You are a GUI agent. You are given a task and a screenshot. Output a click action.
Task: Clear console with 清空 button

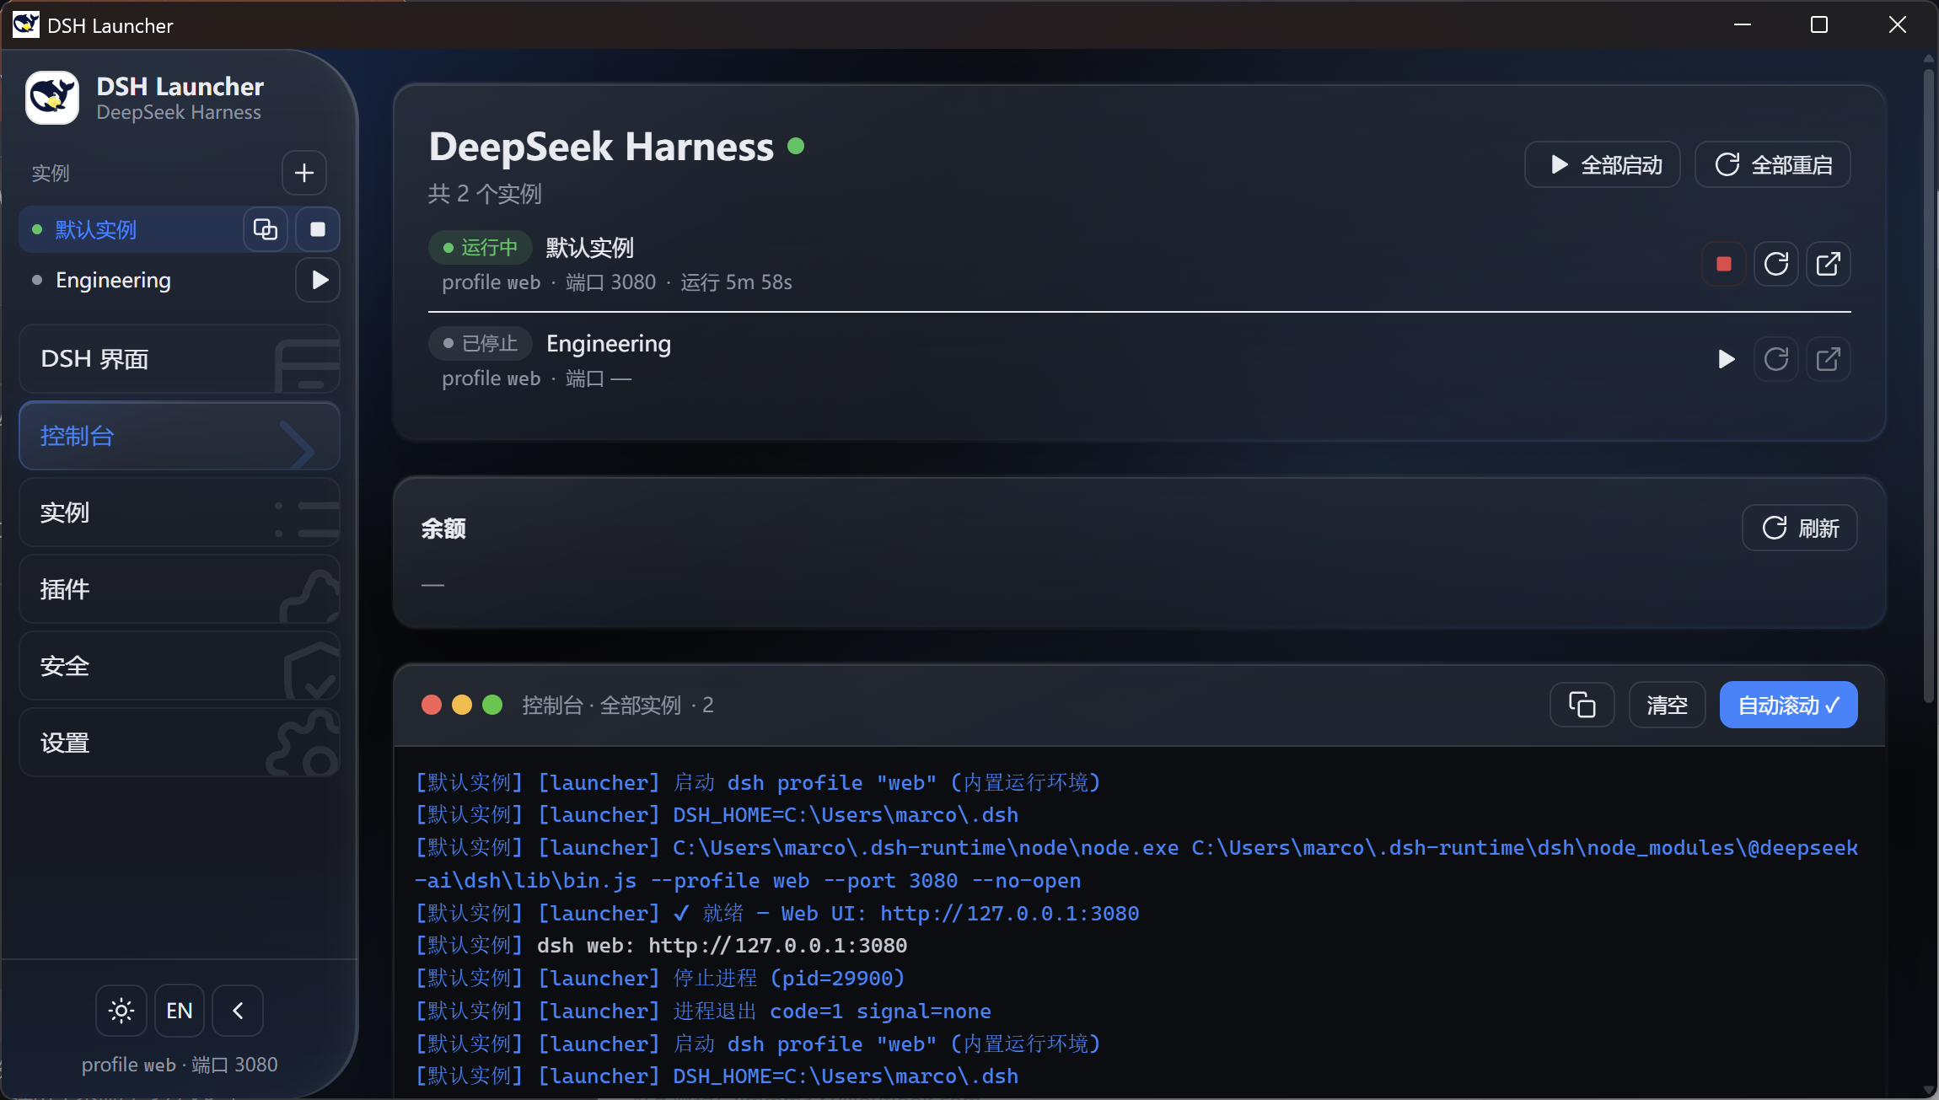pos(1668,705)
